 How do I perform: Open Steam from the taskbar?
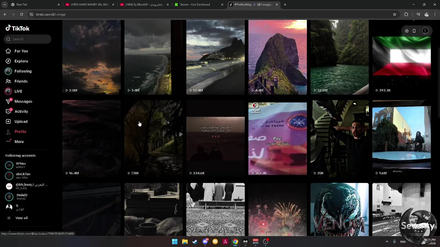[x=195, y=242]
